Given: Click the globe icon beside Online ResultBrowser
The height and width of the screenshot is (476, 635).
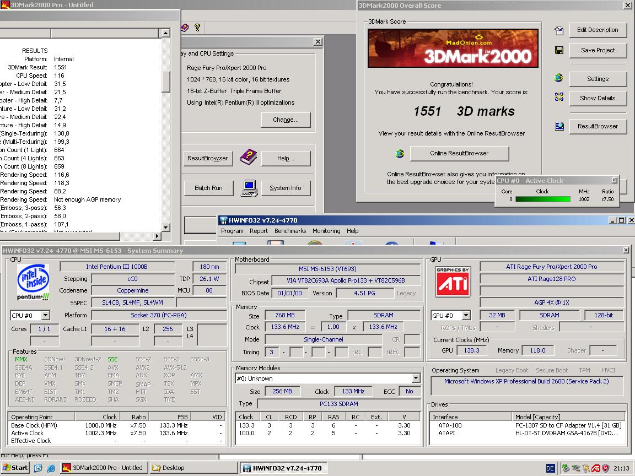Looking at the screenshot, I should (x=400, y=153).
